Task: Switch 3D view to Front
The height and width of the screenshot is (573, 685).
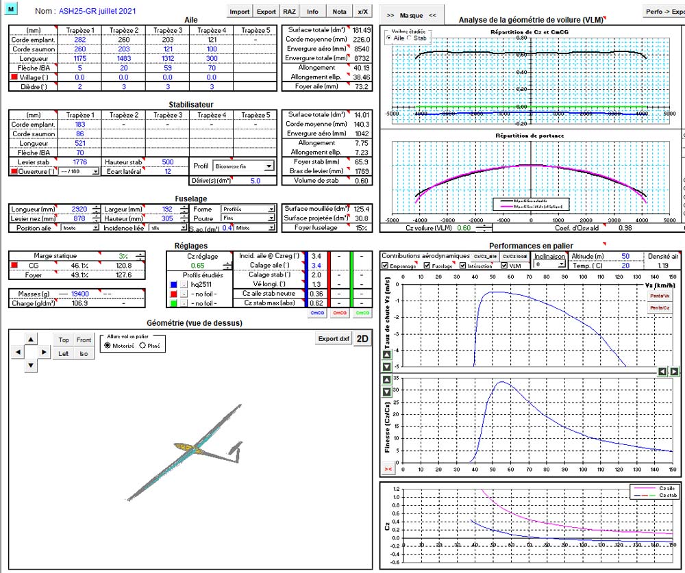Action: point(84,340)
